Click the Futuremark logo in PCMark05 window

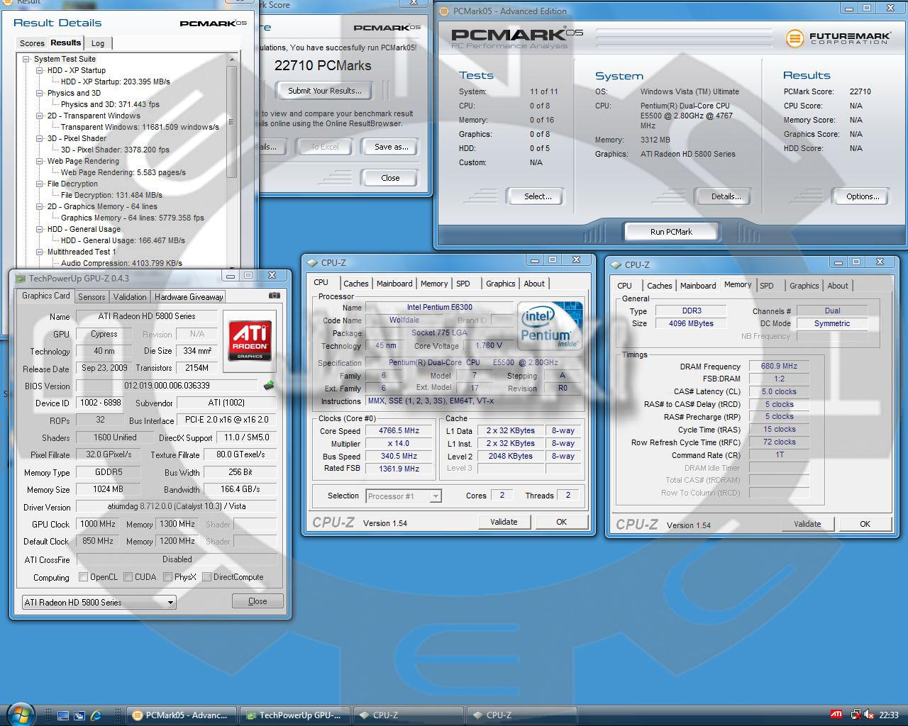point(837,38)
